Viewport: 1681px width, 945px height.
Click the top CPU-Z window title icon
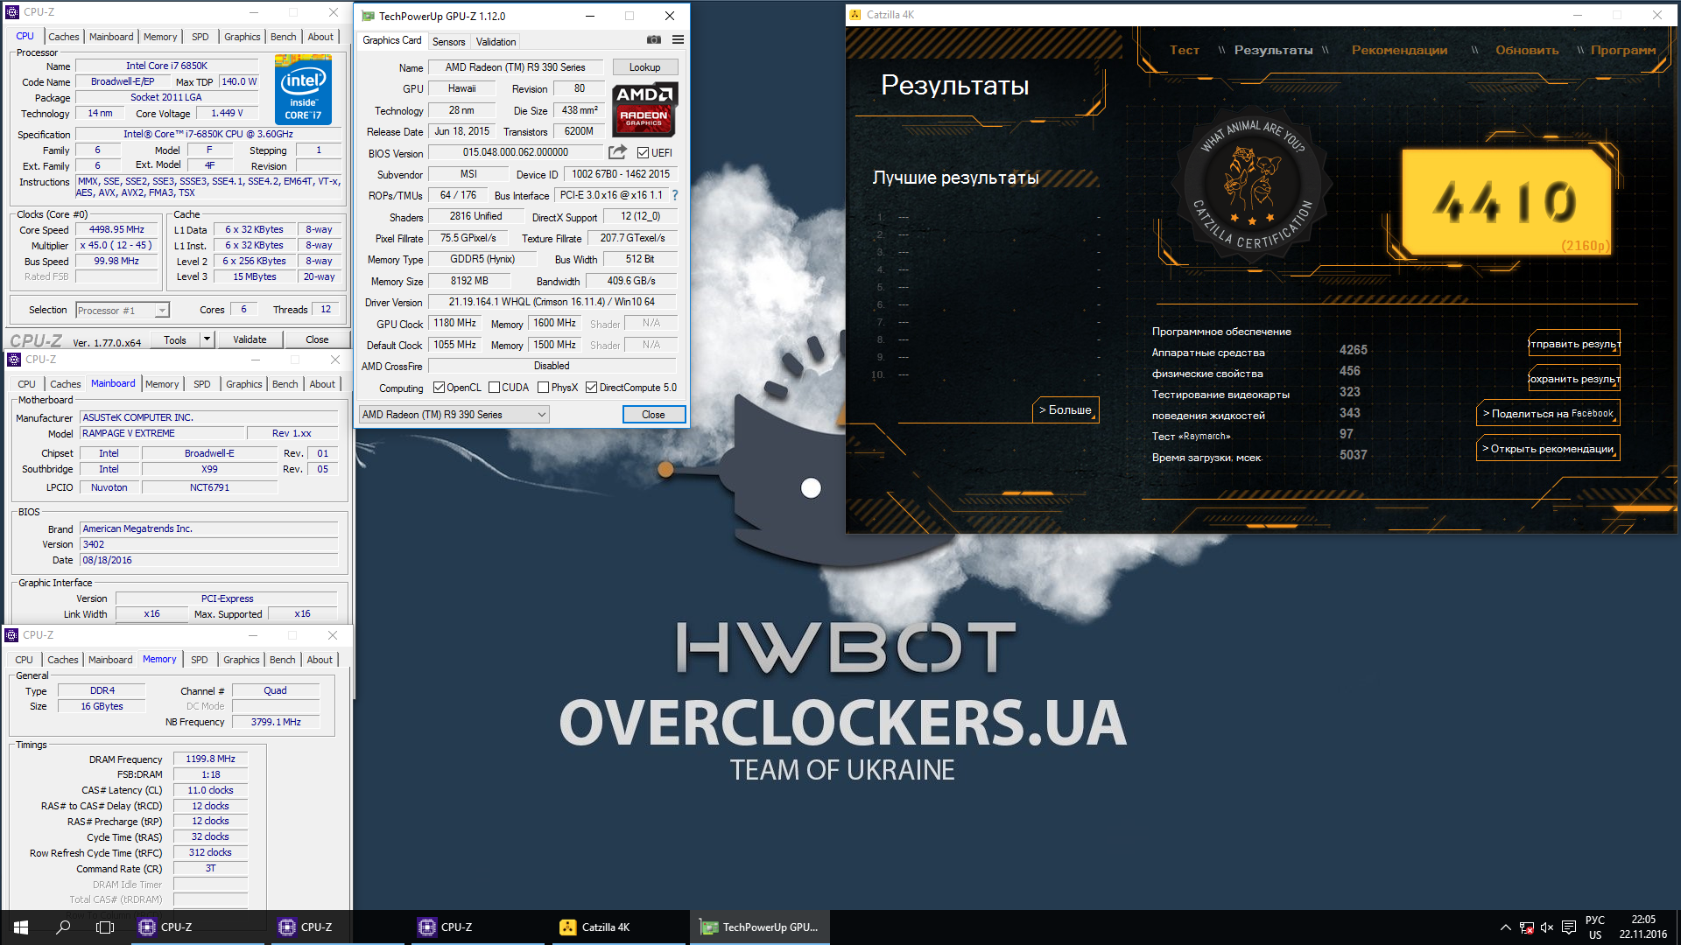point(12,12)
